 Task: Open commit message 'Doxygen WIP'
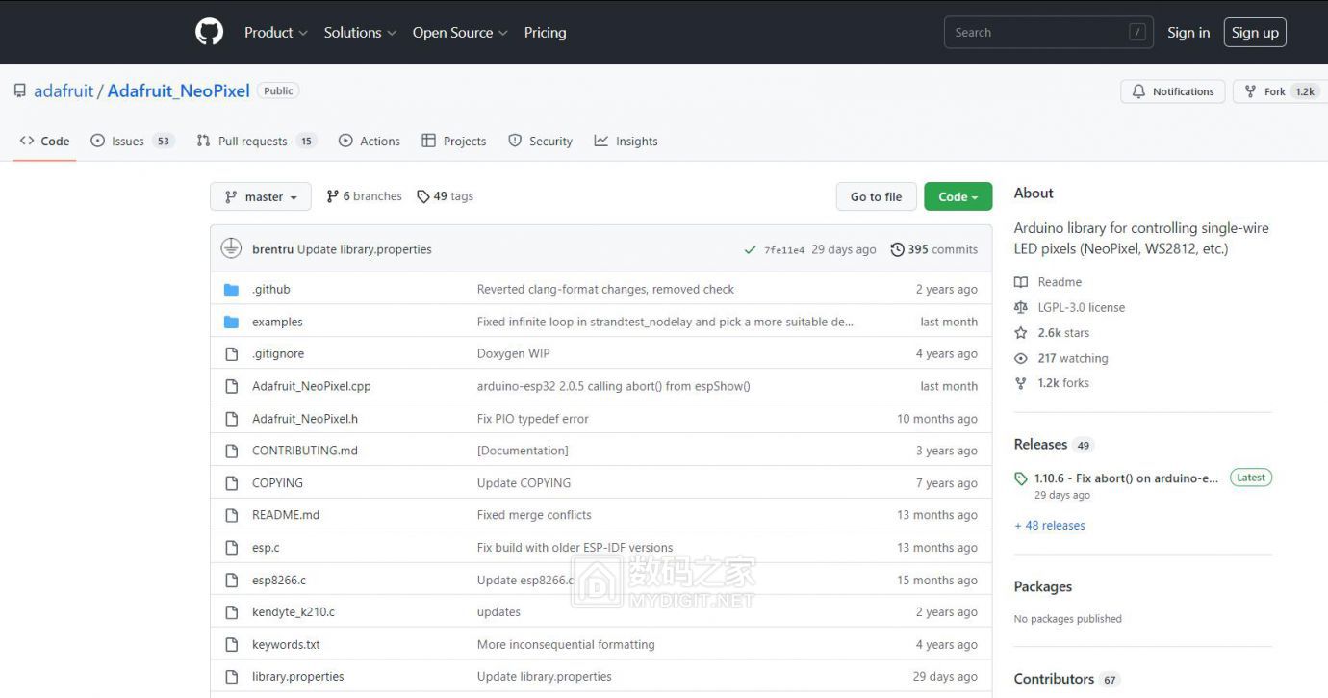513,354
